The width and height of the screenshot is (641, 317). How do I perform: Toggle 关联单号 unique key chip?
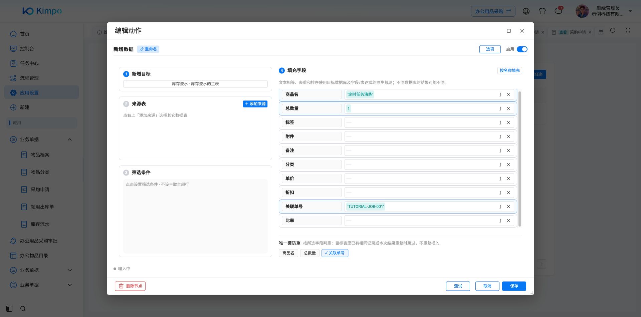tap(335, 253)
